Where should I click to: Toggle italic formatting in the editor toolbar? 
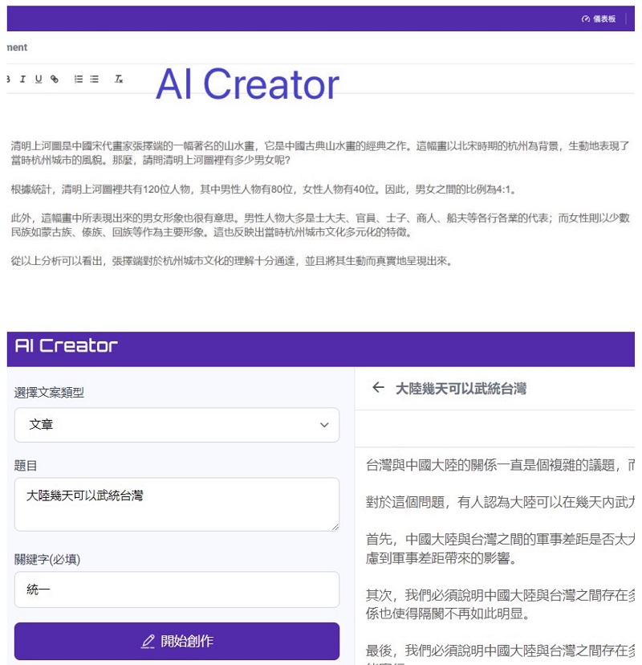pyautogui.click(x=22, y=79)
